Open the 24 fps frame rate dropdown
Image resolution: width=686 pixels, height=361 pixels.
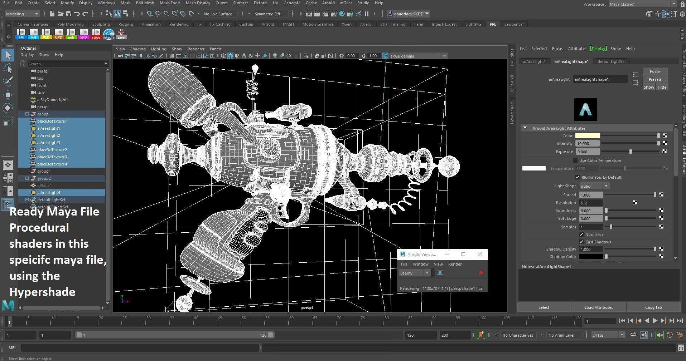tap(608, 335)
